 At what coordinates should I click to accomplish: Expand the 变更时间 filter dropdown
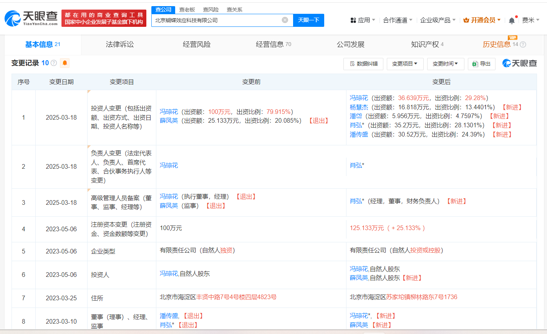(445, 64)
